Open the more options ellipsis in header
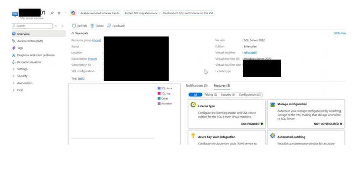Viewport: 362px width, 171px height. click(66, 13)
